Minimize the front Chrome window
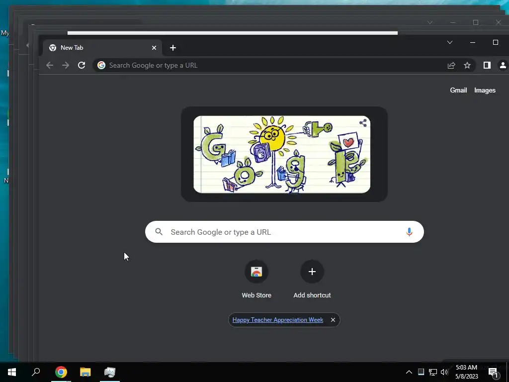 [x=473, y=42]
